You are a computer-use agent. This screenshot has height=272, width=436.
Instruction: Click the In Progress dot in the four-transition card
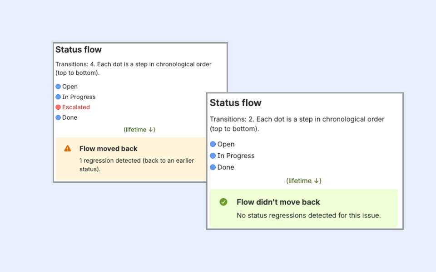point(58,97)
